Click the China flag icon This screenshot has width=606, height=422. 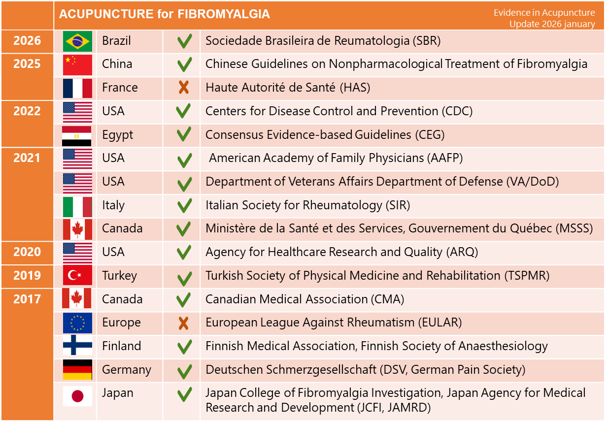point(77,65)
